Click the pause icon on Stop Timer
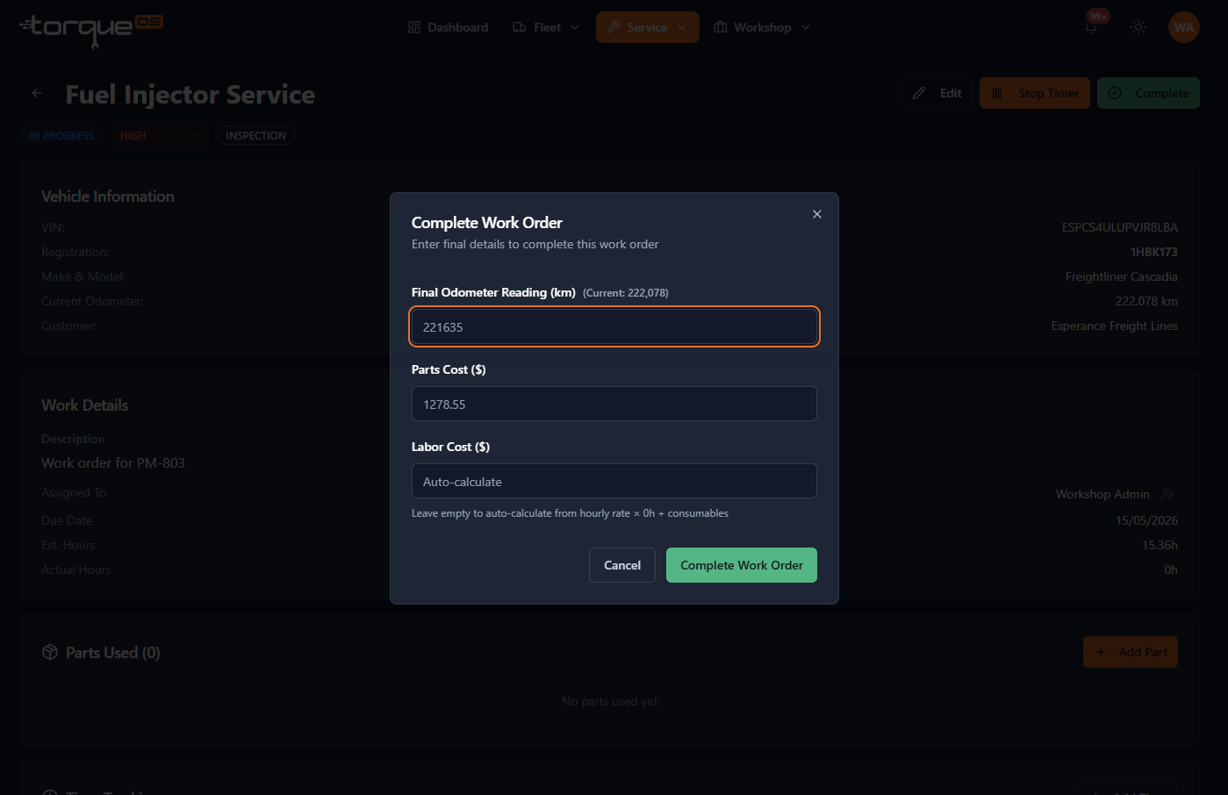 click(x=997, y=93)
